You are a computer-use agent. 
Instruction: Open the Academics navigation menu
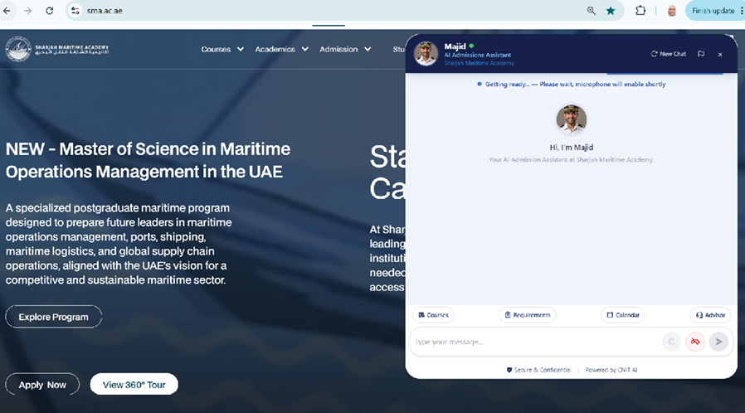pos(275,49)
